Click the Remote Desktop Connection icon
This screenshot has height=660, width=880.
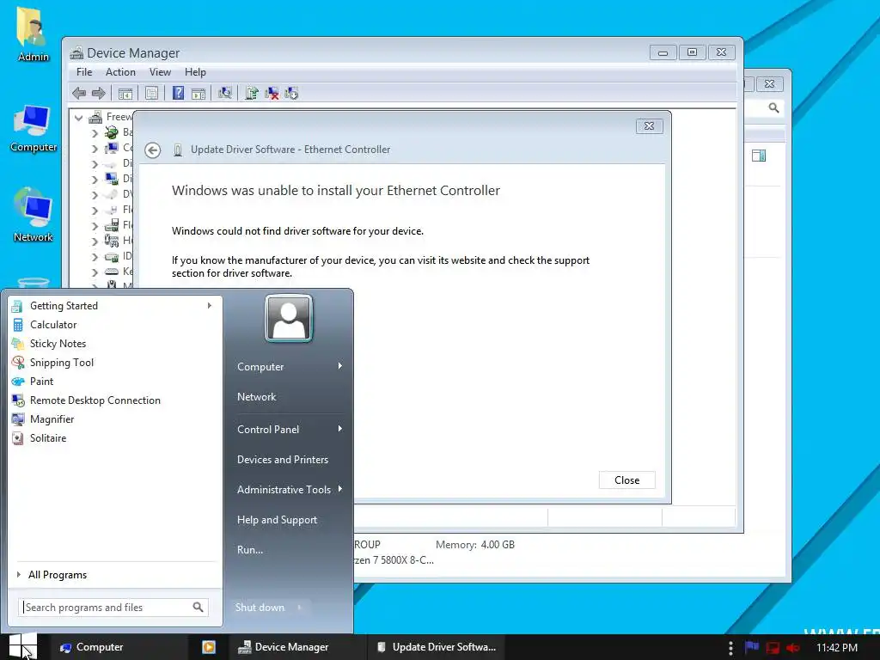tap(18, 400)
